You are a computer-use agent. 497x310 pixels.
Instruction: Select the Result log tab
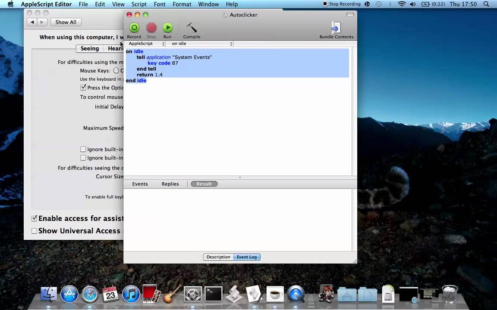pyautogui.click(x=204, y=184)
